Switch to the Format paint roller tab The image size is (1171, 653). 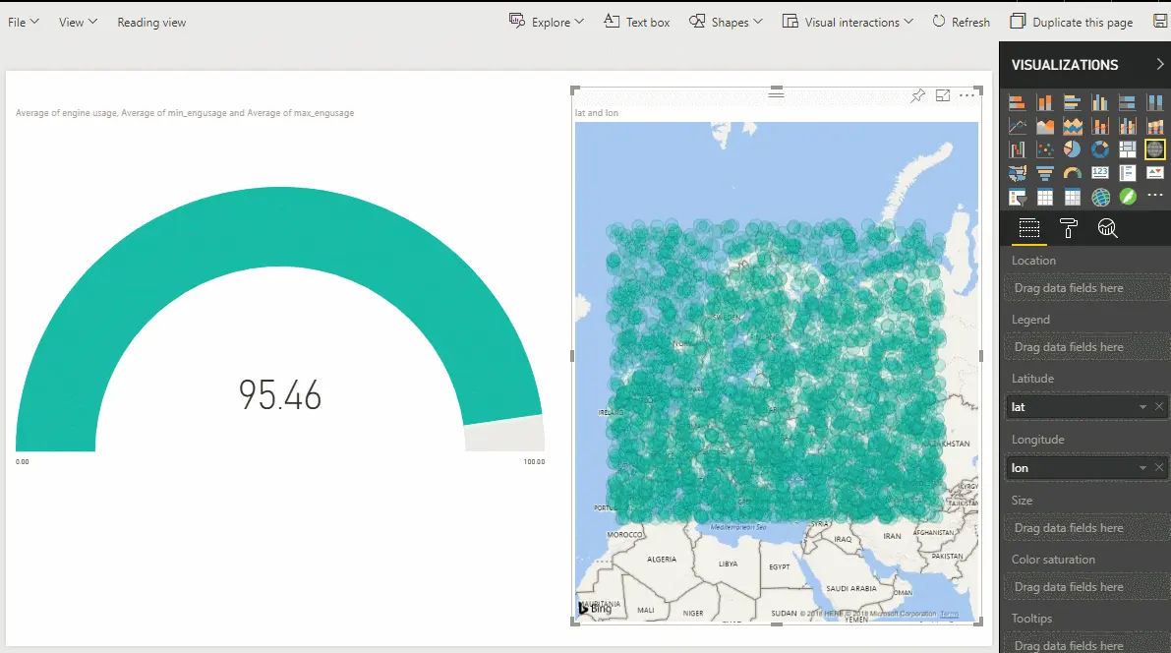click(1069, 228)
